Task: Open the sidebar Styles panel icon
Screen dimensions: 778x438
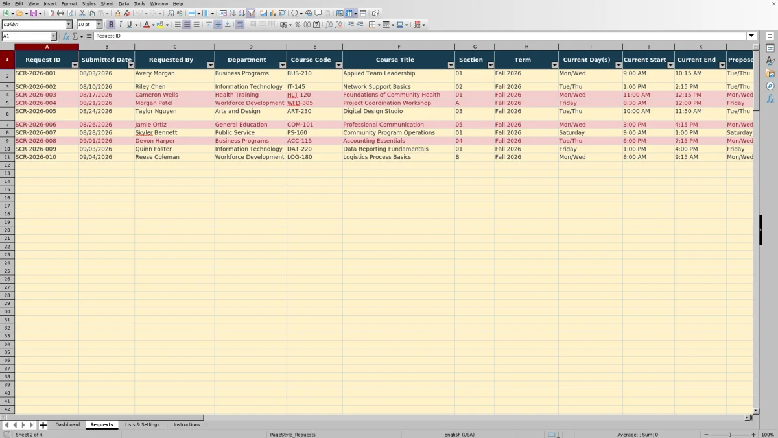Action: [770, 61]
